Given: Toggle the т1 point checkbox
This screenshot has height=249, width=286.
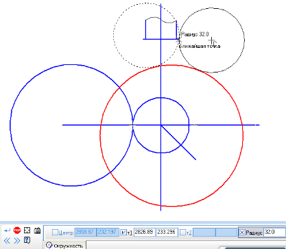Looking at the screenshot, I should pyautogui.click(x=123, y=233).
